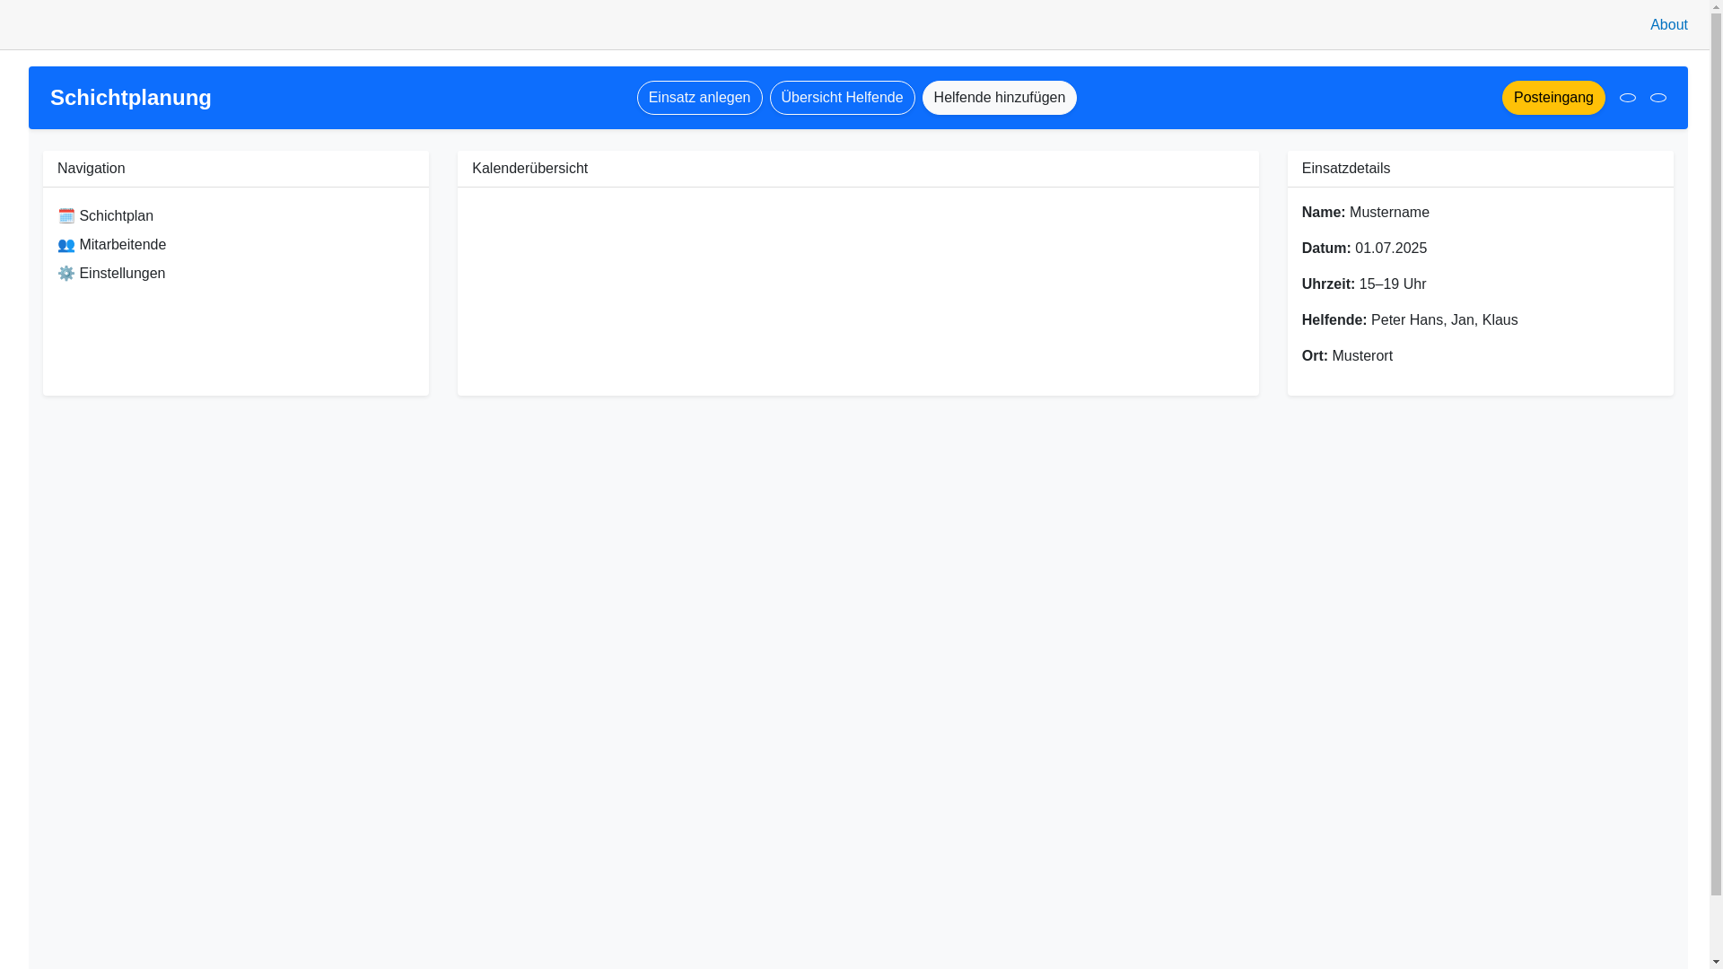
Task: Select the name value Mustername
Action: click(1389, 213)
